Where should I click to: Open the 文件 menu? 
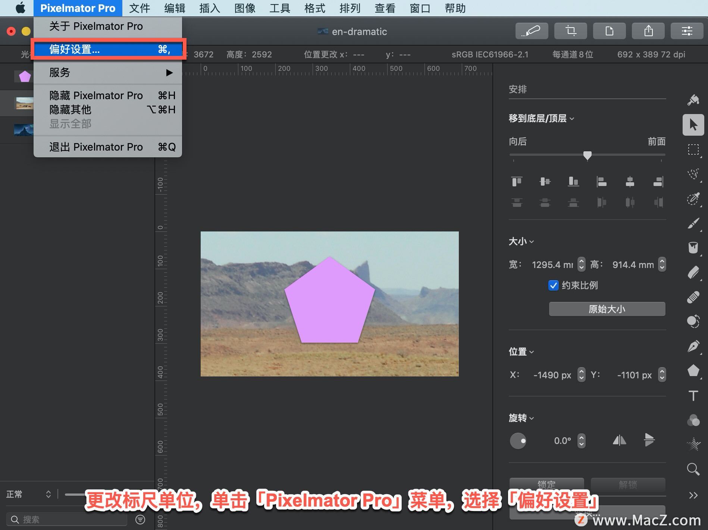(x=140, y=8)
